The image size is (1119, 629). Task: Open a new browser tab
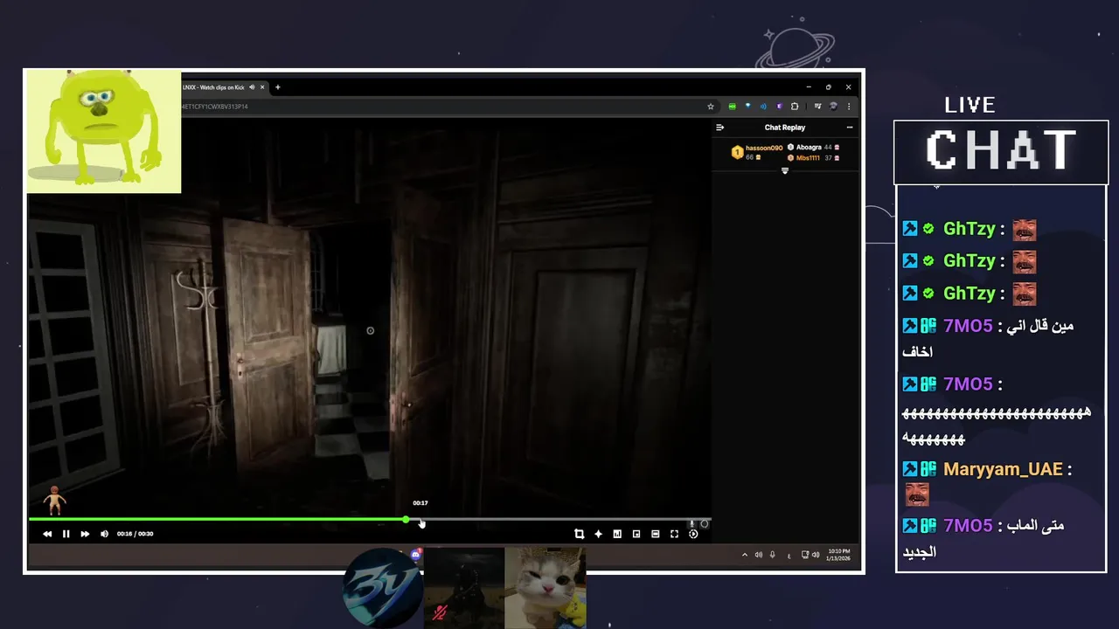click(x=278, y=87)
